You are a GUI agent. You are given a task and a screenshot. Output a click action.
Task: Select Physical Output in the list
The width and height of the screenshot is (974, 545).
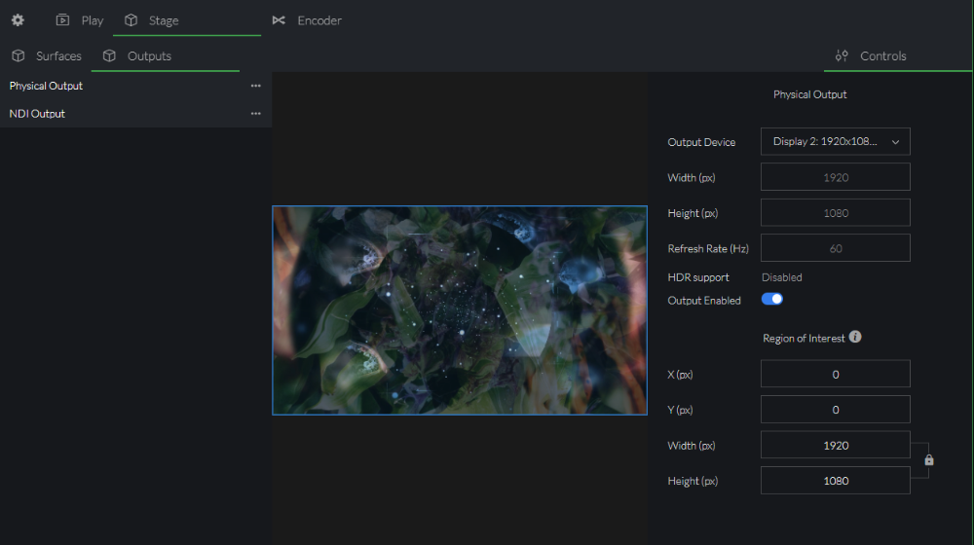click(47, 86)
